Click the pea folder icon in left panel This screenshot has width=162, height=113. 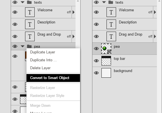(x=29, y=46)
